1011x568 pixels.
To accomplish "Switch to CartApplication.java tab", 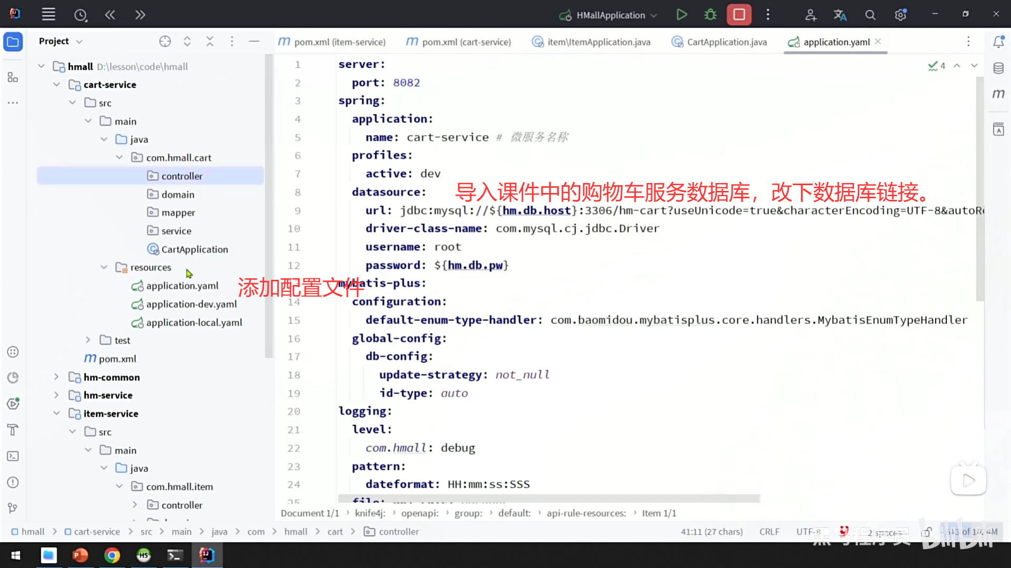I will tap(726, 42).
